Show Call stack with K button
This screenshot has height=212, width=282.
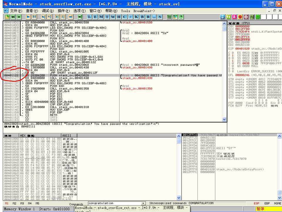[137, 17]
